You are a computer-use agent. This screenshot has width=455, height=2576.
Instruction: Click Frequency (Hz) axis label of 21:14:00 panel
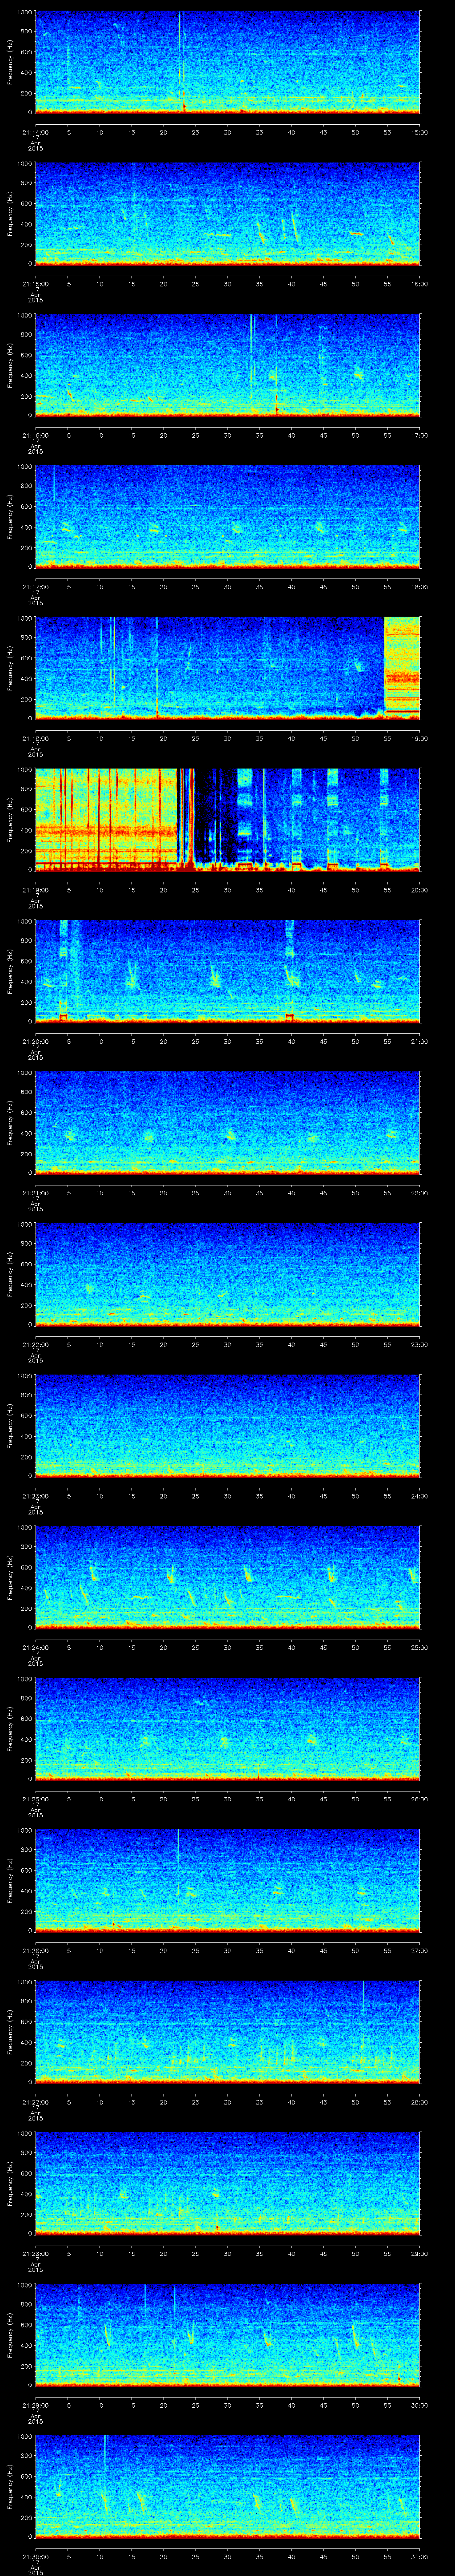pyautogui.click(x=10, y=62)
